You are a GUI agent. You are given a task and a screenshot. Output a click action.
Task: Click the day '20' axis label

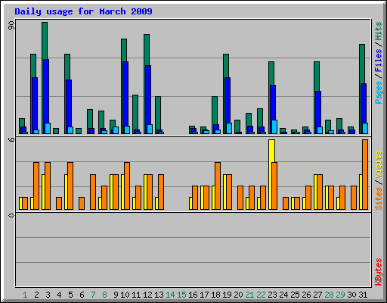click(x=238, y=295)
